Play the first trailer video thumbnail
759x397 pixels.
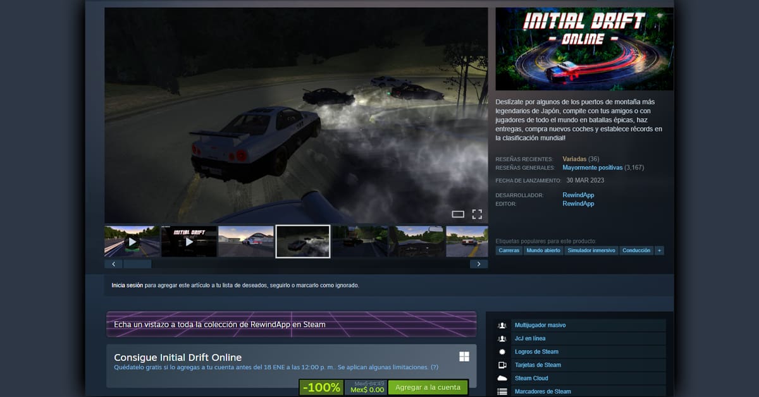132,241
